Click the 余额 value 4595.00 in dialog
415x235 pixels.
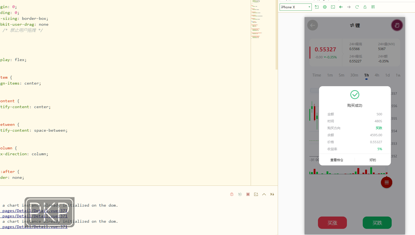(376, 135)
